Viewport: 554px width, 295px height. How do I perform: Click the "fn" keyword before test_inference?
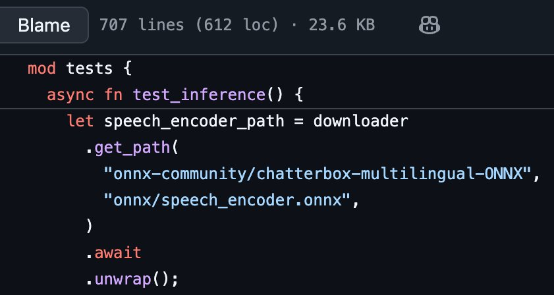114,95
